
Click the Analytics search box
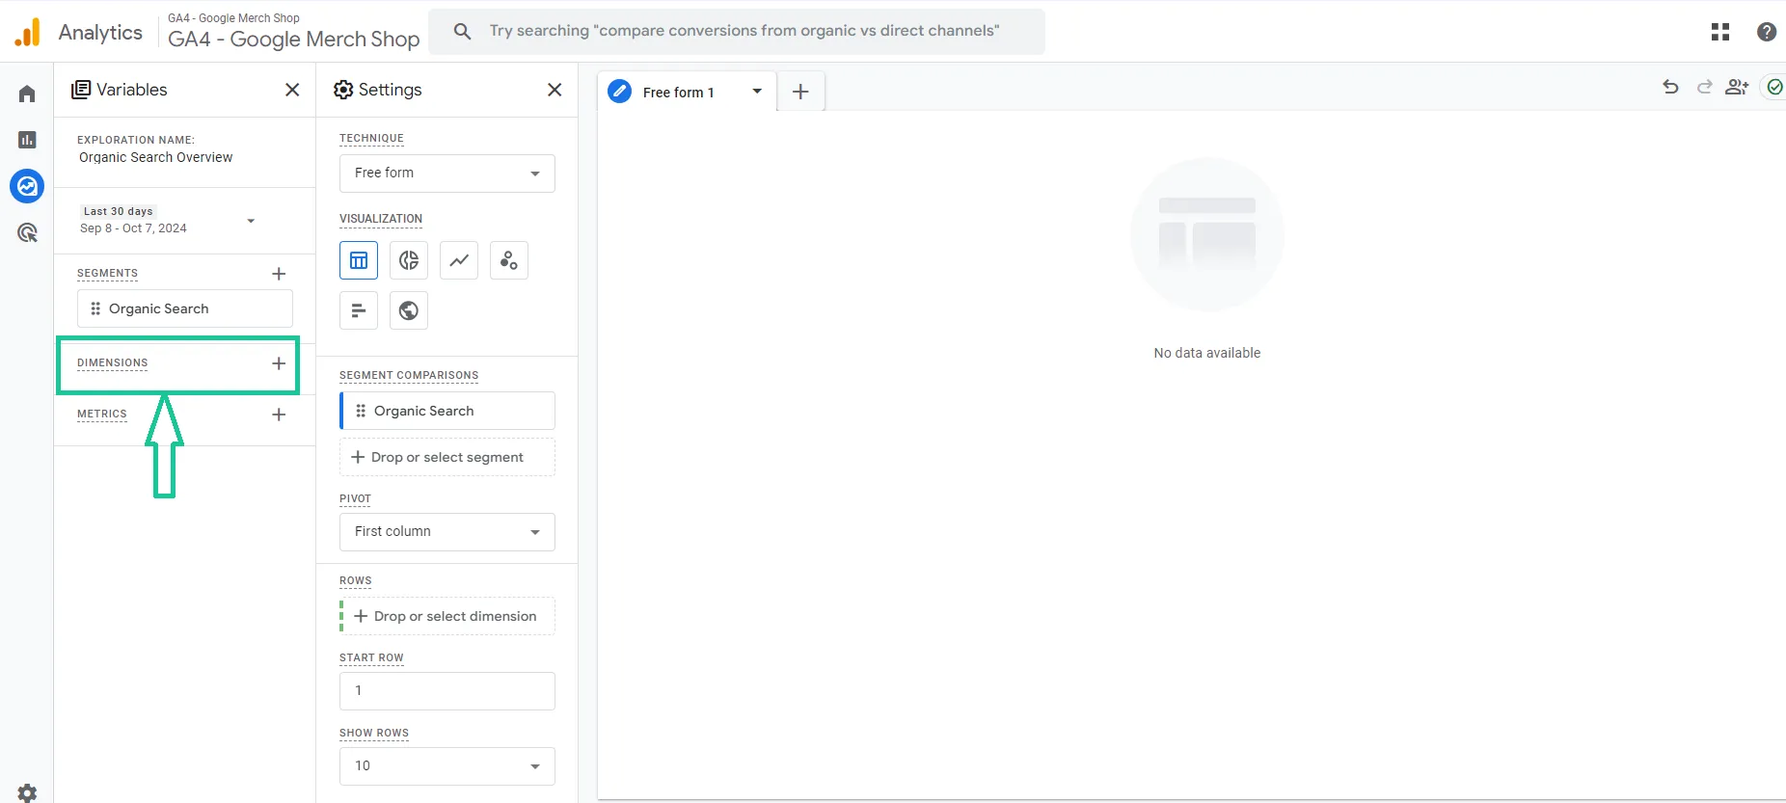click(737, 31)
